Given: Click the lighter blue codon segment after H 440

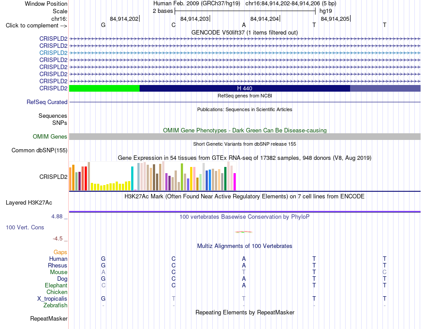Looking at the screenshot, I should click(x=385, y=88).
